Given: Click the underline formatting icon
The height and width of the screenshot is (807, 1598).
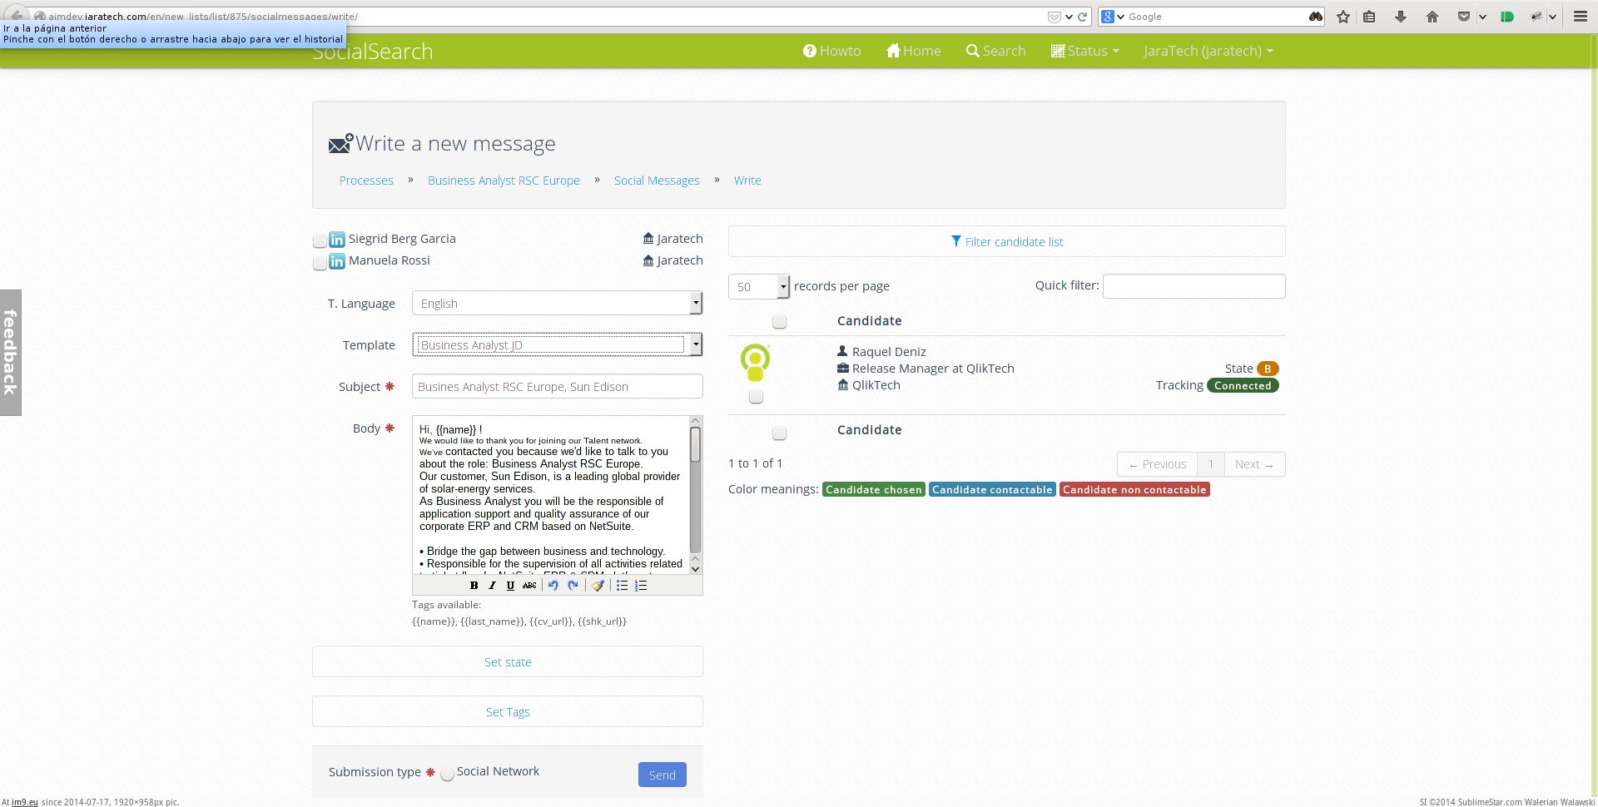Looking at the screenshot, I should pyautogui.click(x=510, y=586).
